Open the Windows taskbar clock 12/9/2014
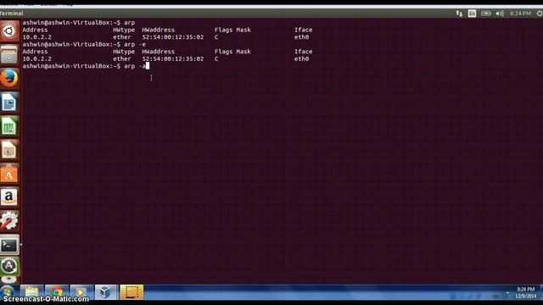 point(526,292)
